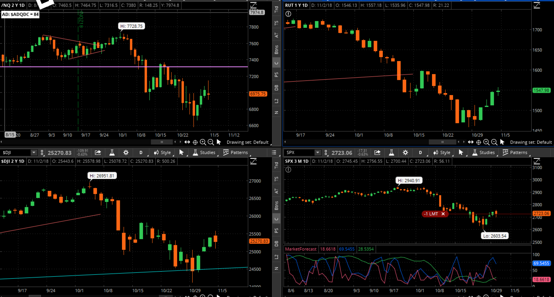Screen dimensions: 554x297
Task: Zoom in on the /NQ chart
Action: [203, 142]
